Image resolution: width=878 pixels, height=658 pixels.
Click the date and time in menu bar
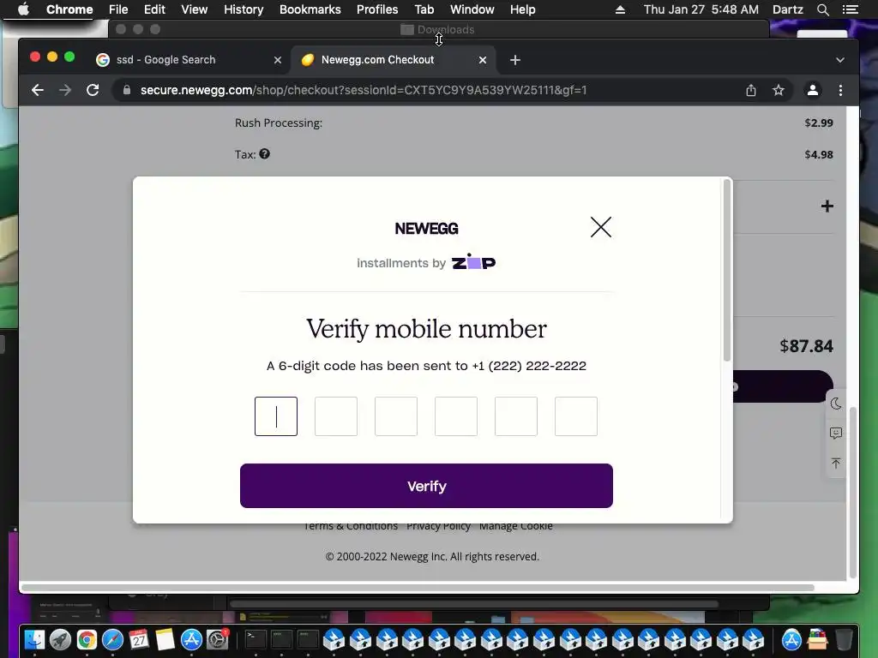pyautogui.click(x=701, y=9)
